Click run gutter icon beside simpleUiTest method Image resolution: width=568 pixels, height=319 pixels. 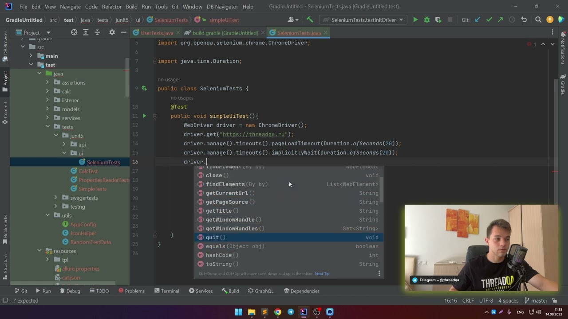(144, 116)
